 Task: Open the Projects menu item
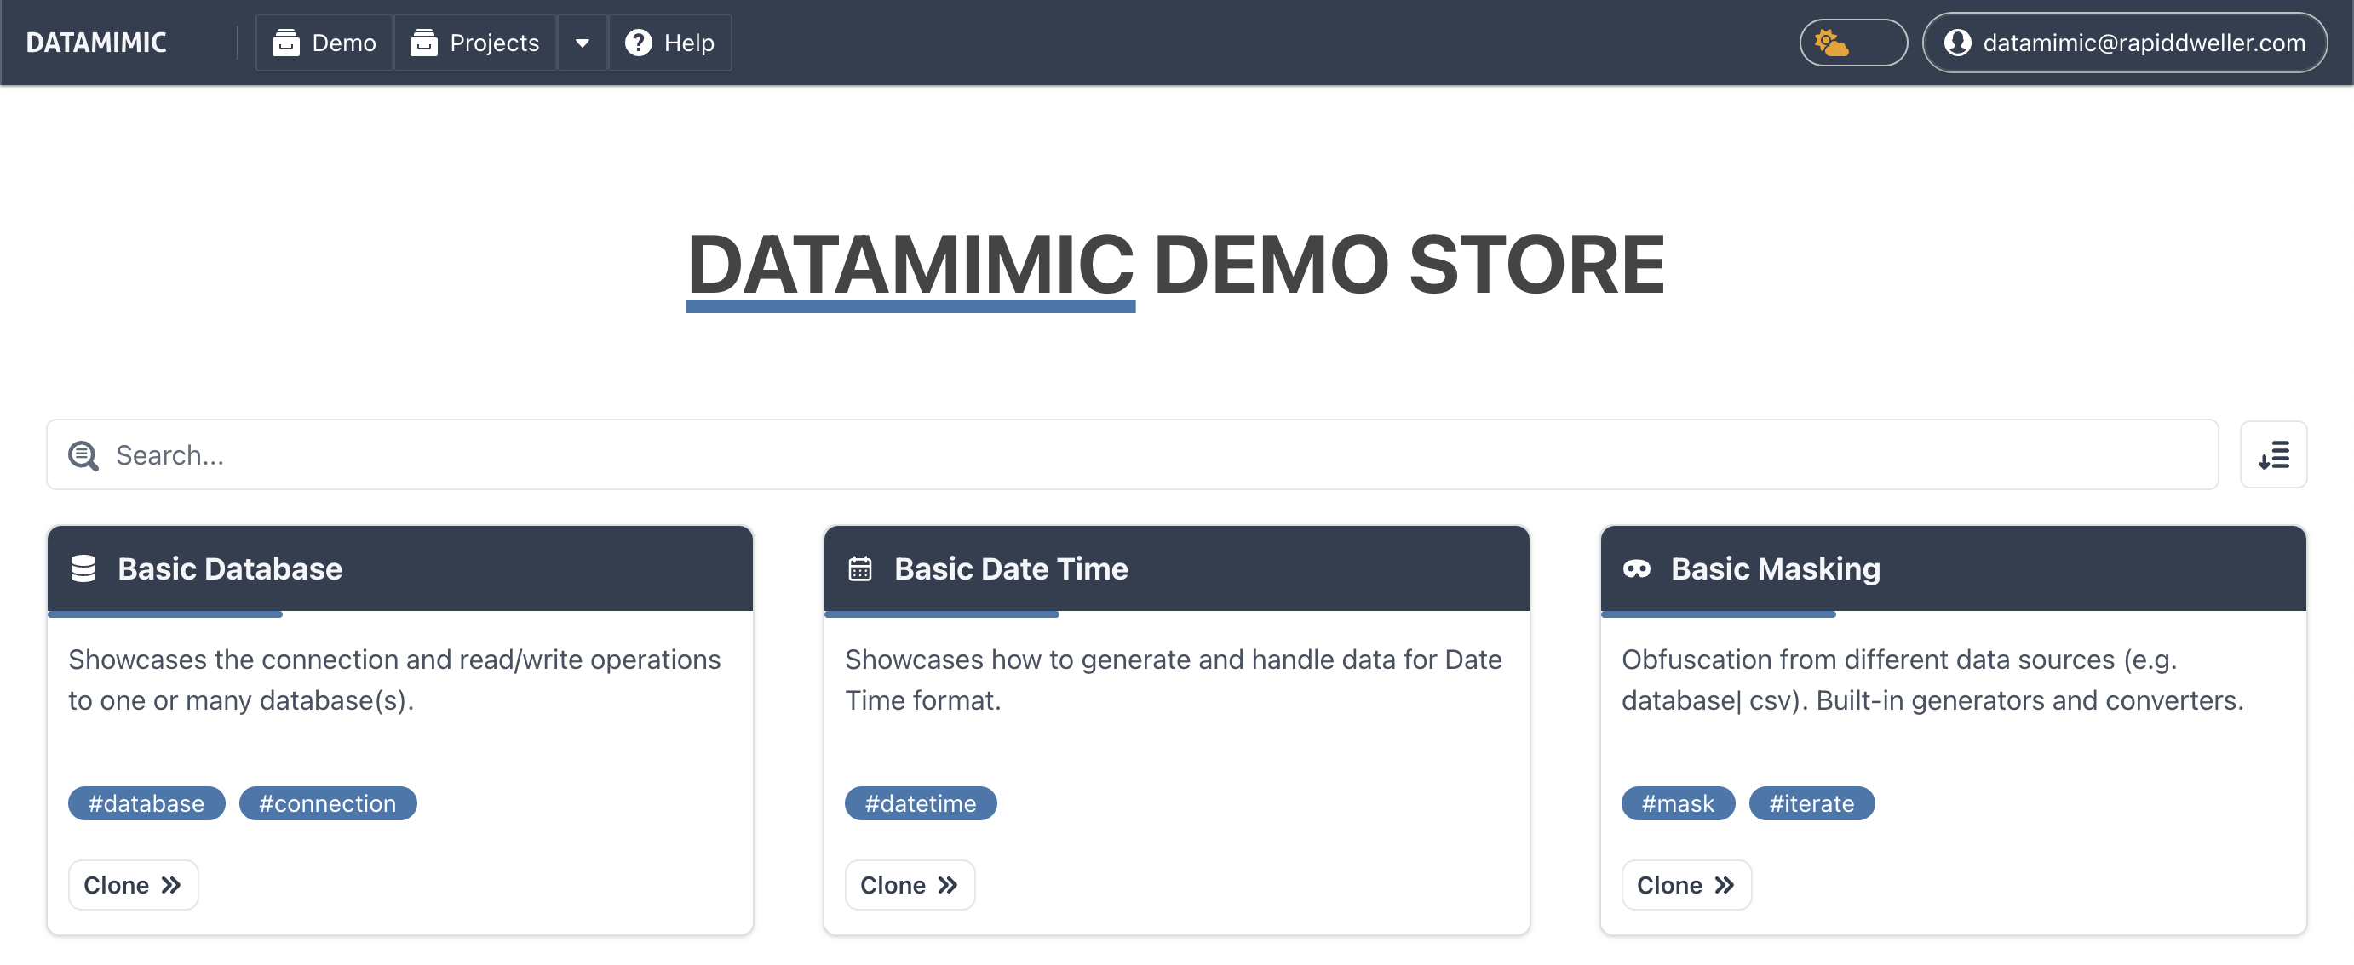[x=475, y=42]
